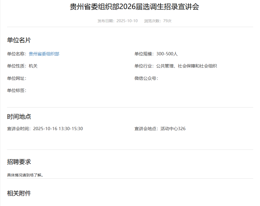Click the 单位名称 label
Image resolution: width=260 pixels, height=206 pixels.
click(x=16, y=54)
